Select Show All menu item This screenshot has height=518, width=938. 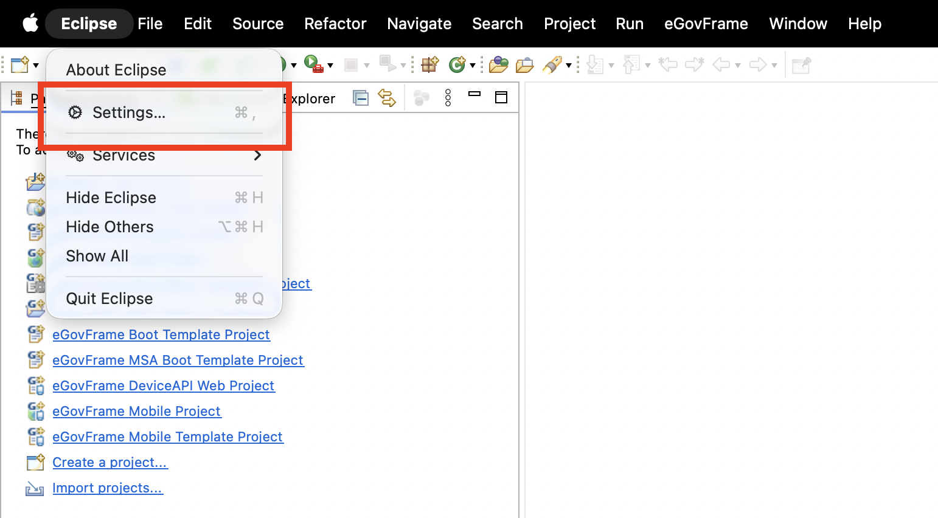pyautogui.click(x=164, y=256)
